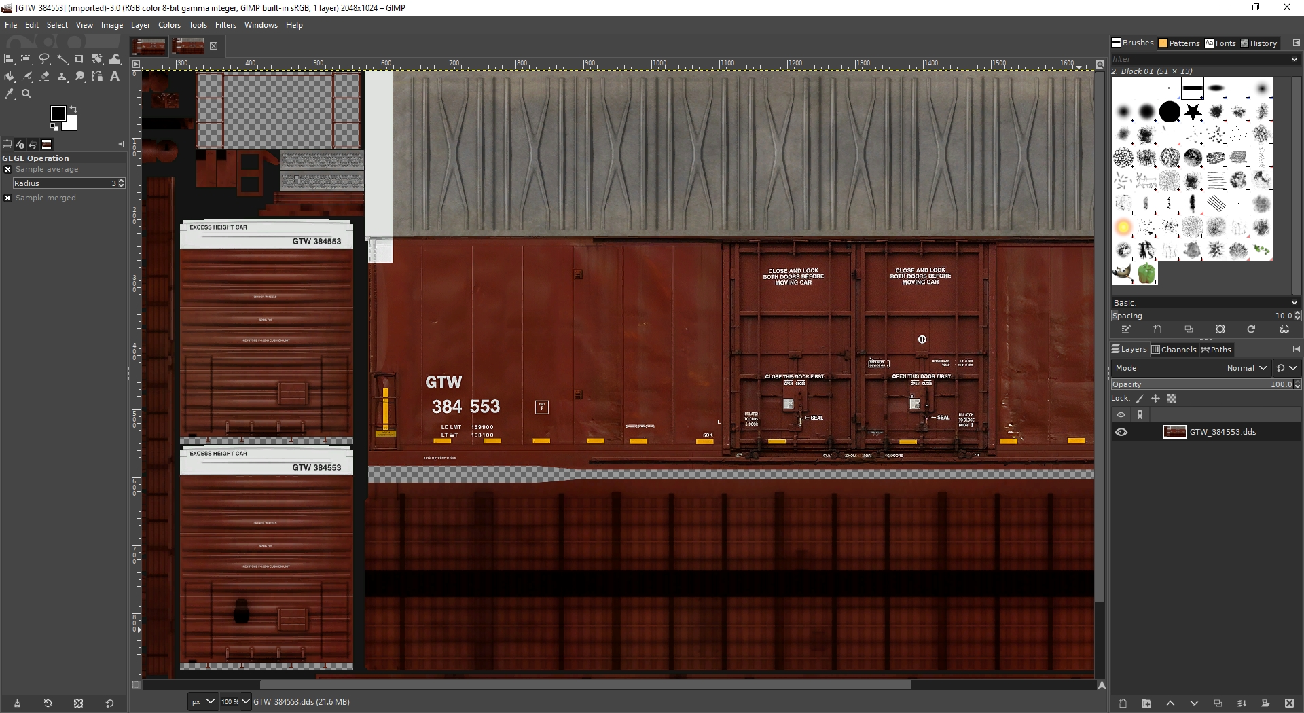Reset colors to default black and white
This screenshot has height=713, width=1304.
[54, 127]
